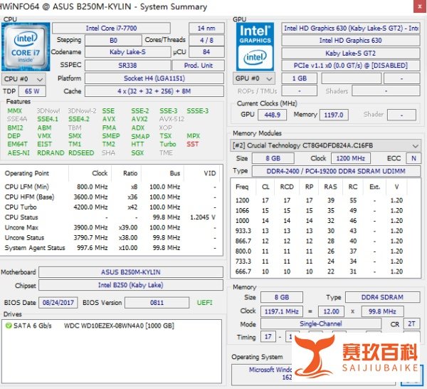Image resolution: width=427 pixels, height=389 pixels.
Task: Click the memory clock 1197.1 MHz field
Action: pos(282,311)
